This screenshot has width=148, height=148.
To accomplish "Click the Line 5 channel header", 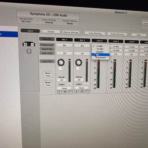I will point(132,41).
